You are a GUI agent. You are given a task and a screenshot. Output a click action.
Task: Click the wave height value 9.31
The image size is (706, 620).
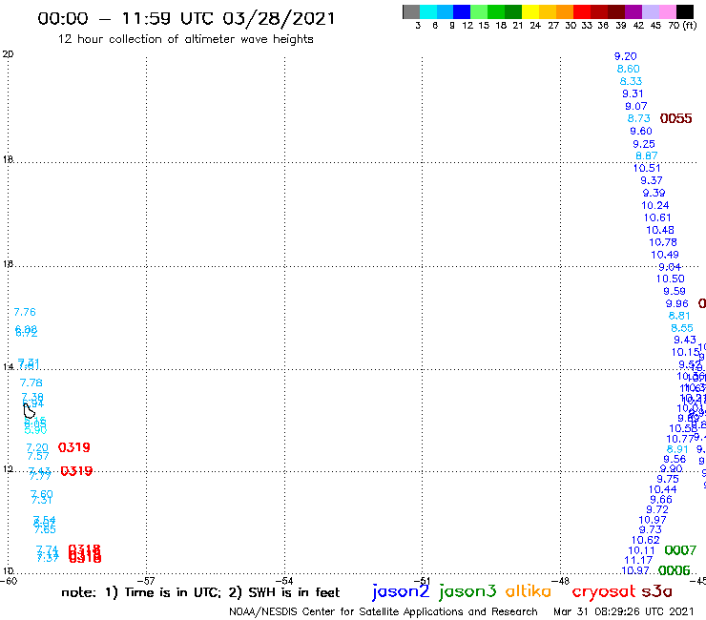[633, 93]
